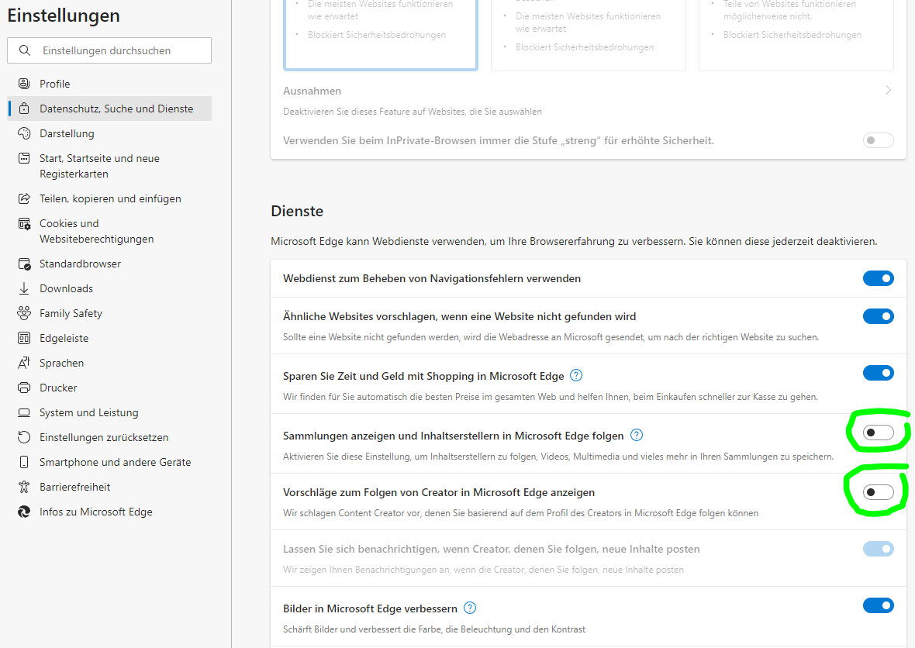This screenshot has height=648, width=915.
Task: Select the highlighted tracking prevention card
Action: click(x=381, y=35)
